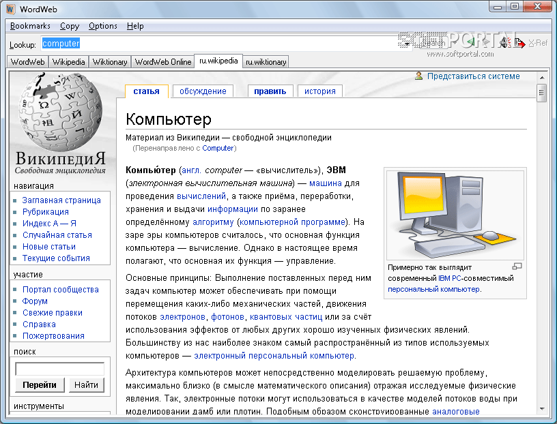This screenshot has width=557, height=424.
Task: Open the Options menu
Action: tap(102, 26)
